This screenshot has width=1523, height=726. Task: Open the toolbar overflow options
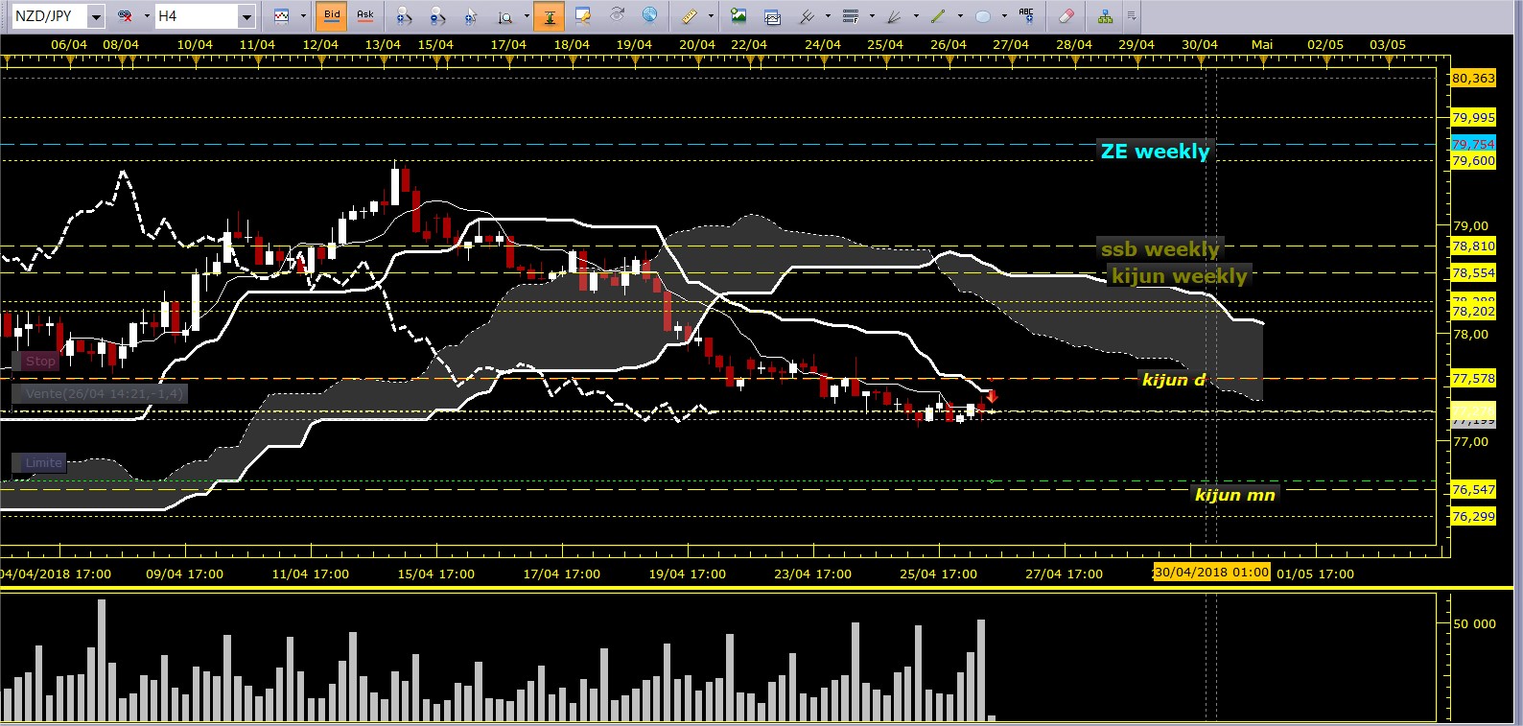pos(1132,16)
